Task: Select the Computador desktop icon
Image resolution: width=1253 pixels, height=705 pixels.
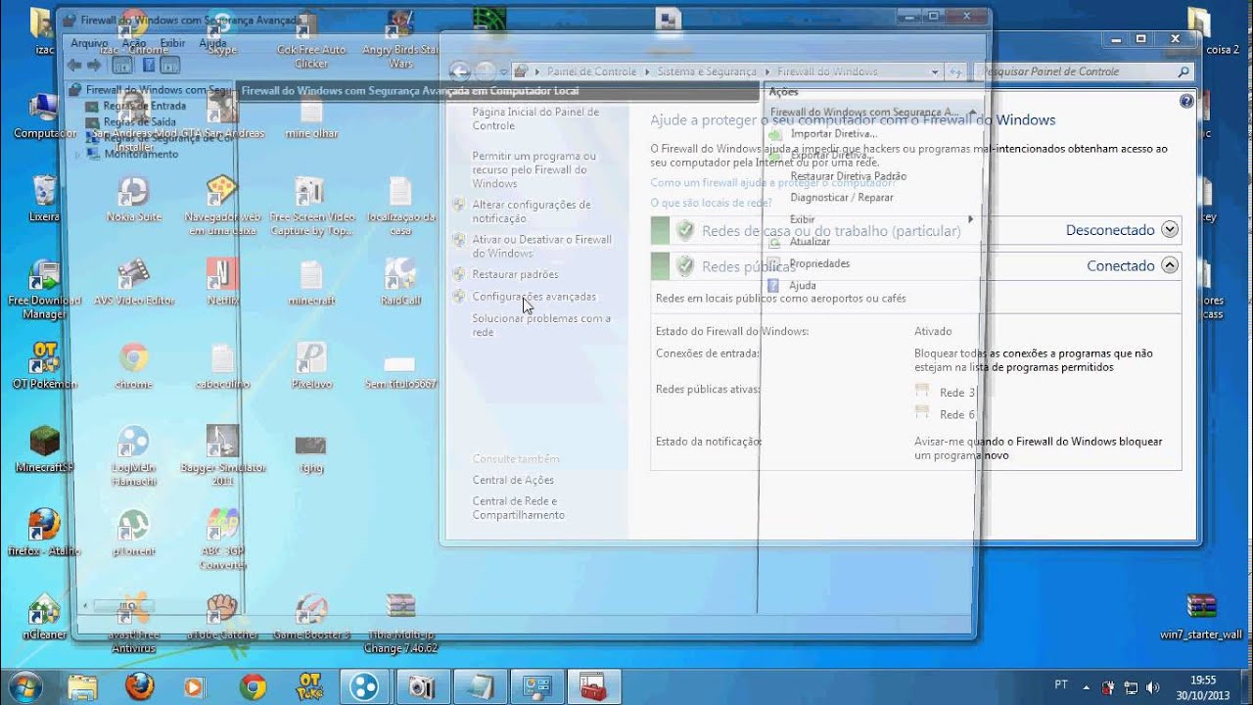Action: point(44,116)
